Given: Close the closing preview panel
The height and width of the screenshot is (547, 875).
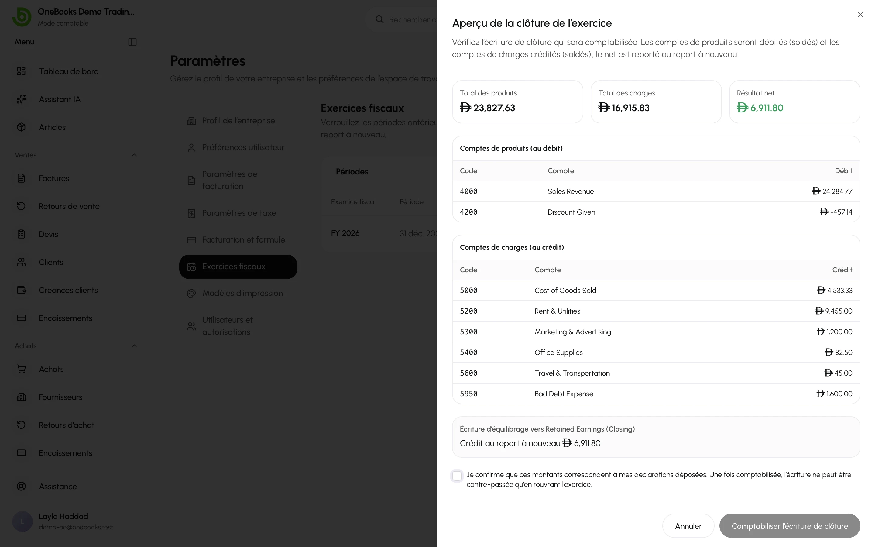Looking at the screenshot, I should point(860,15).
